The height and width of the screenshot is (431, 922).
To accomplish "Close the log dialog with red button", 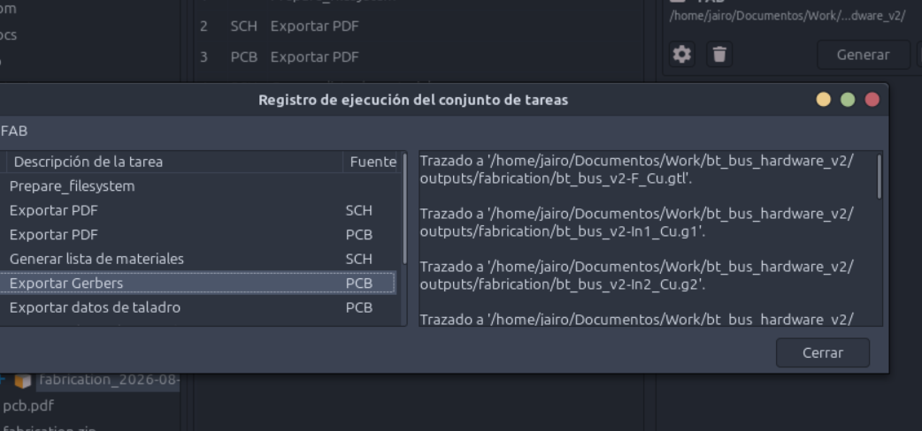I will point(872,100).
